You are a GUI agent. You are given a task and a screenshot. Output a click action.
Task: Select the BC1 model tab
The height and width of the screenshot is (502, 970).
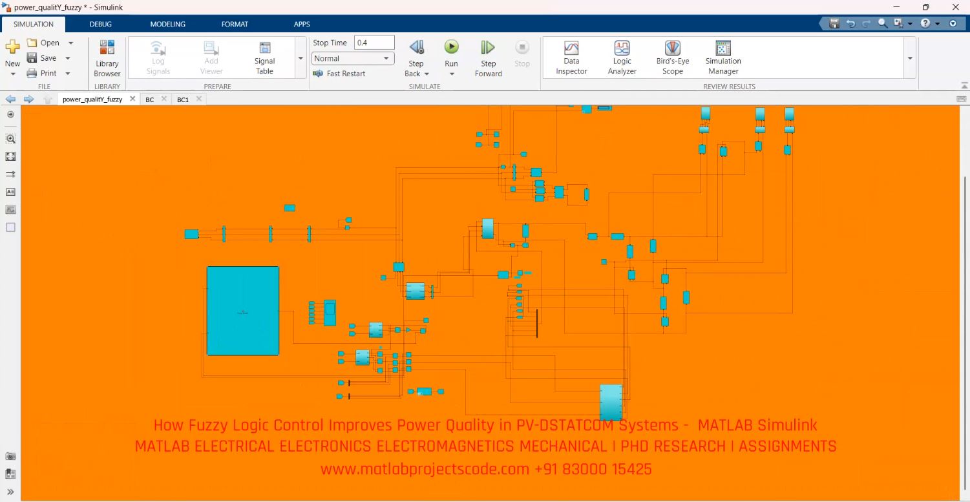point(183,99)
